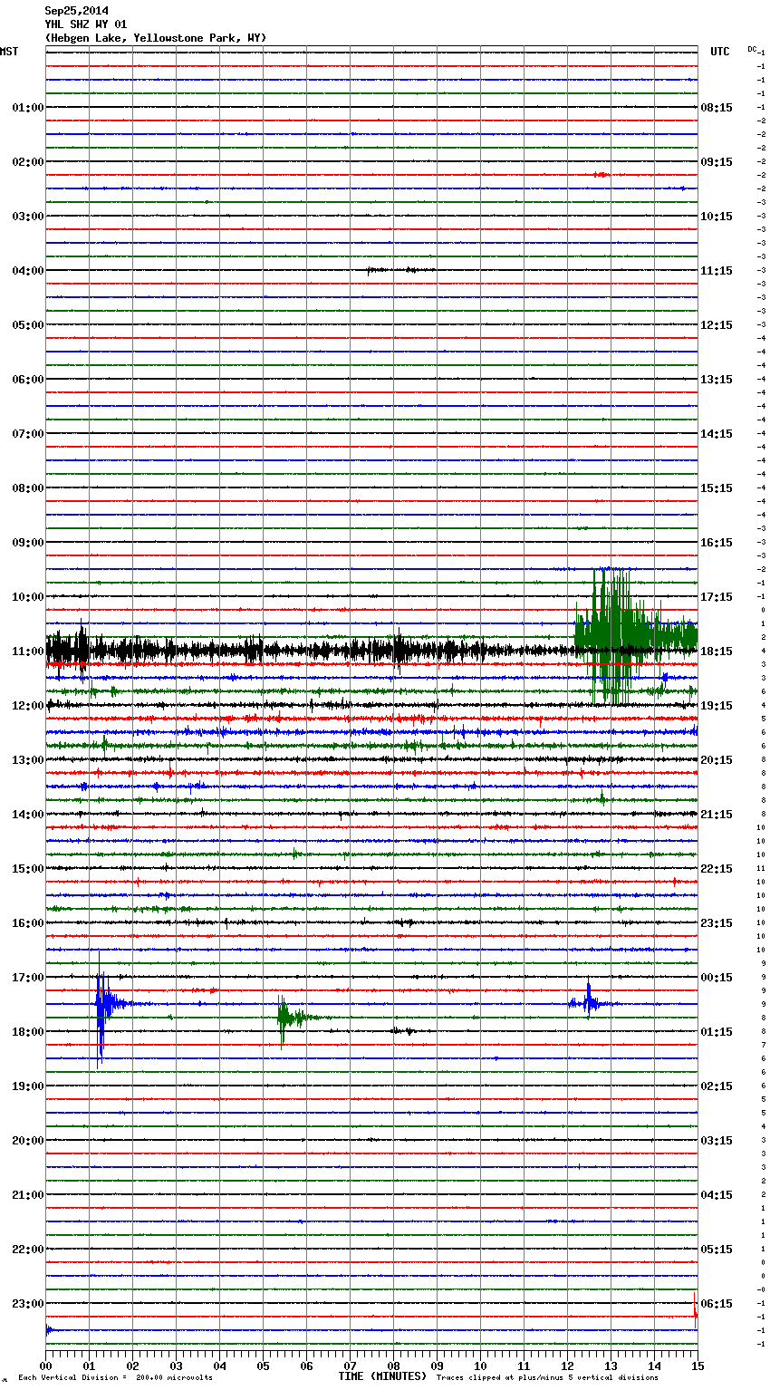Click minute tick label 00 on bottom axis
This screenshot has height=1390, width=770.
coord(46,1366)
